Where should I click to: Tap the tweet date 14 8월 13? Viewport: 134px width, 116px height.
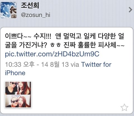point(55,65)
